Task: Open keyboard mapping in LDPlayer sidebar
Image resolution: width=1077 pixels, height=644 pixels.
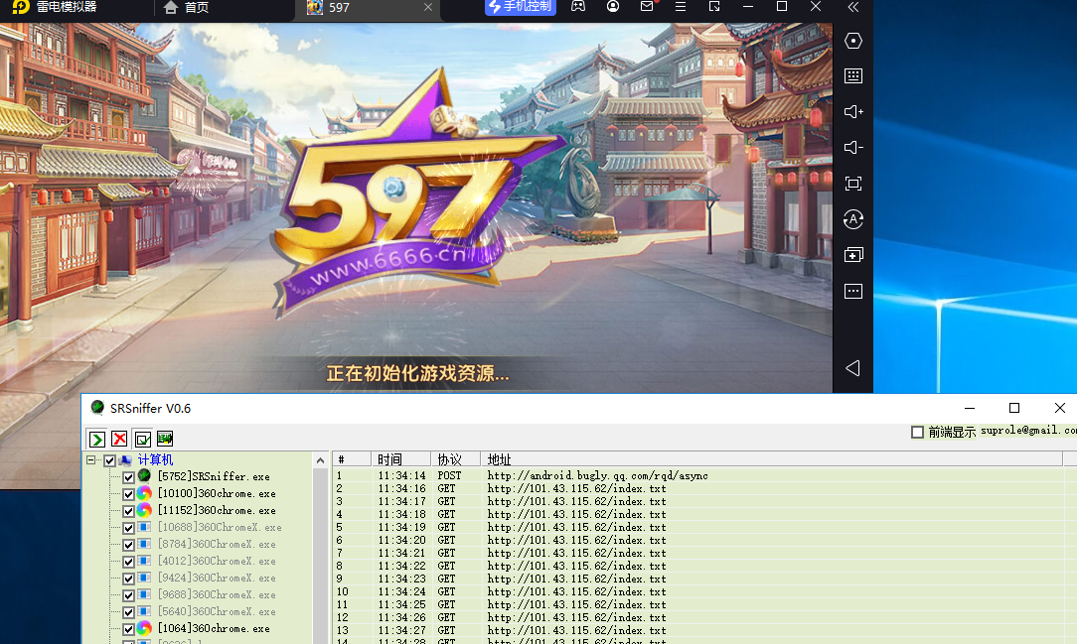Action: click(852, 75)
